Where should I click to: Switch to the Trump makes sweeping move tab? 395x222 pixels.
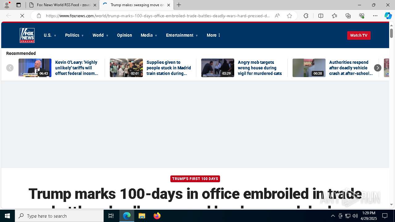(x=136, y=5)
